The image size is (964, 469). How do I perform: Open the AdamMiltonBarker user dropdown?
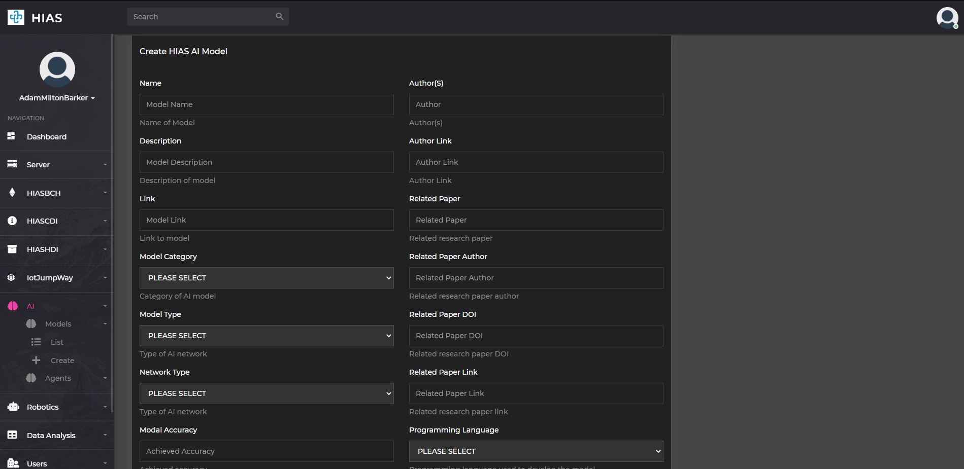point(57,98)
